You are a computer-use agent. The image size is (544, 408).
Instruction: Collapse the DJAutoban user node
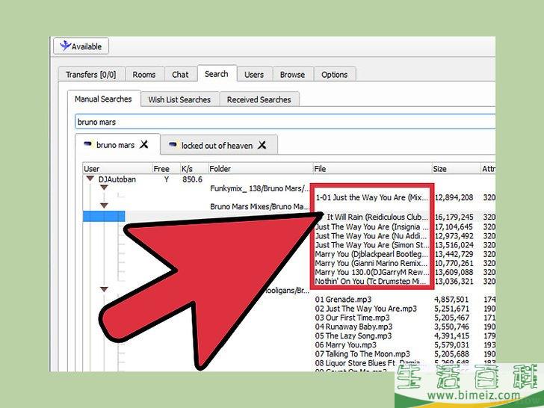coord(90,179)
